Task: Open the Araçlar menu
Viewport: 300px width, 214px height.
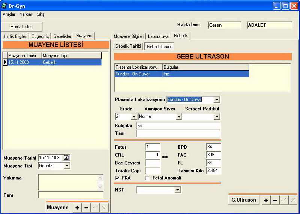Action: (x=9, y=14)
